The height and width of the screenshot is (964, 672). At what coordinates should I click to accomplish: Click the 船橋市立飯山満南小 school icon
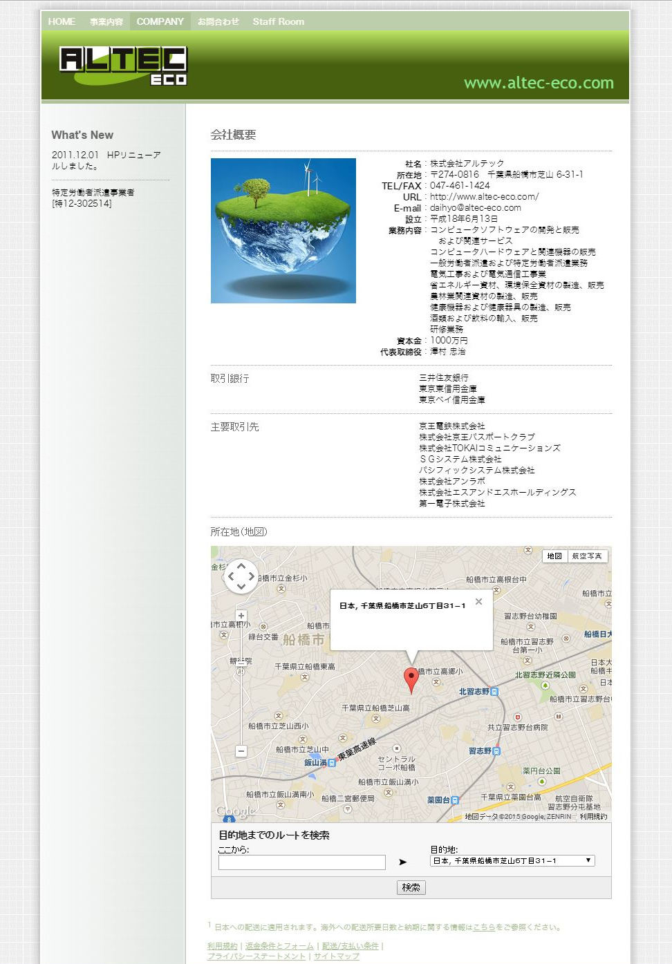(x=281, y=805)
